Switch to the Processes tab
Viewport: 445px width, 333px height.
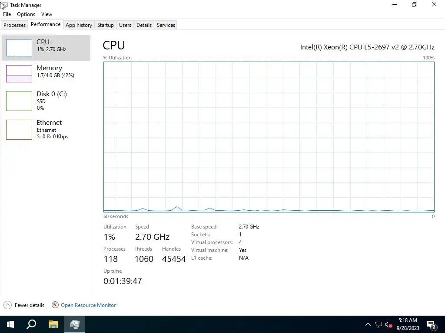click(14, 25)
